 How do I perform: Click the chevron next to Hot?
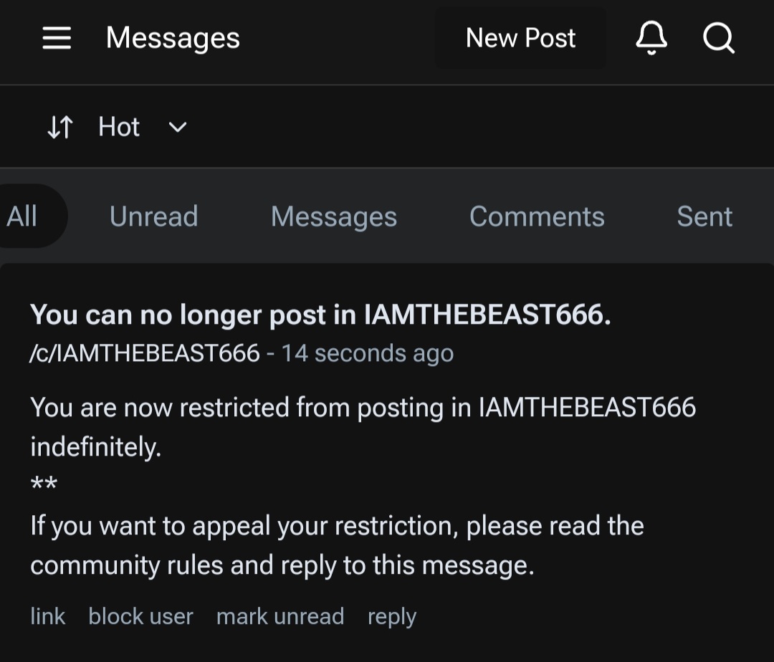click(177, 128)
